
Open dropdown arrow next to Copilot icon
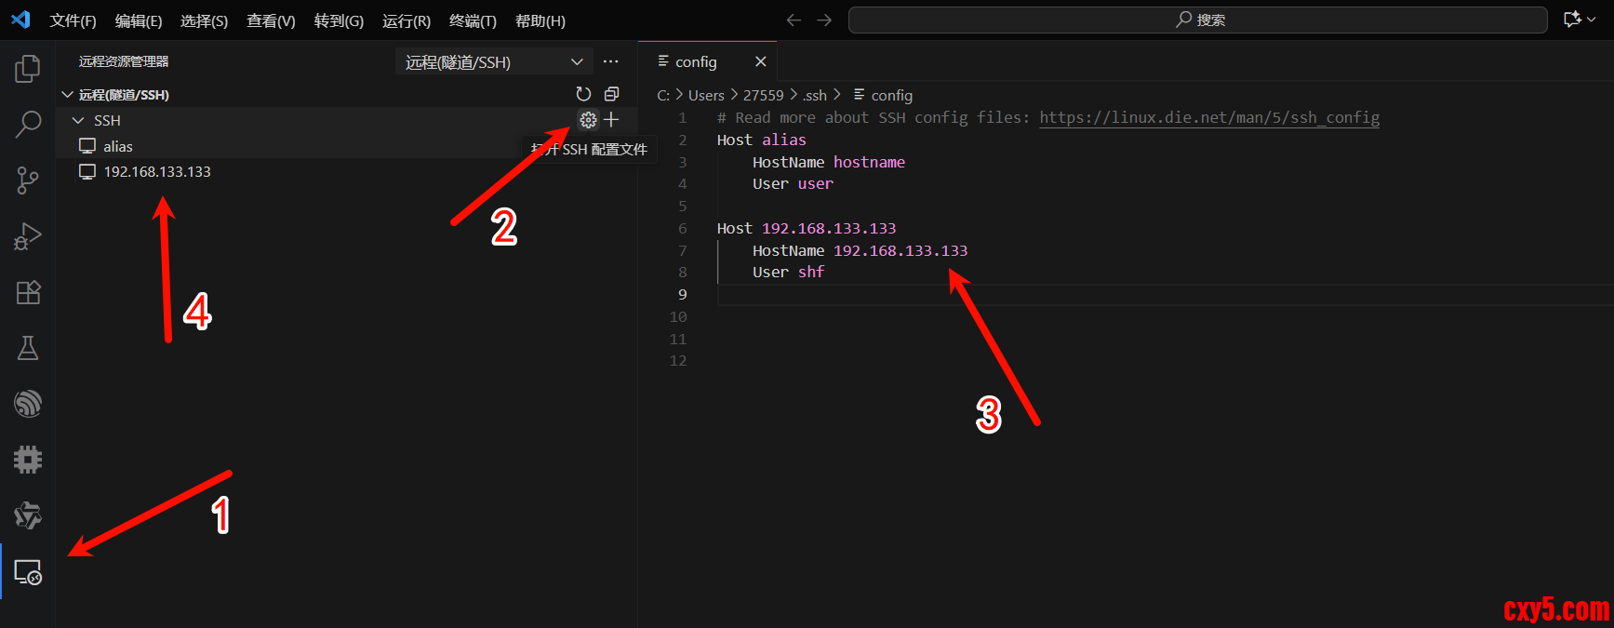1592,20
